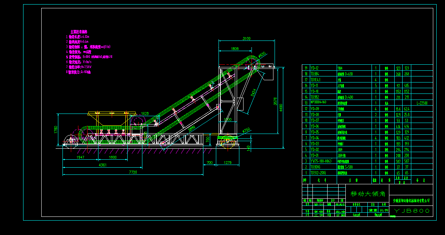The height and width of the screenshot is (235, 445).
Task: Select the 移动大倾角 drawing title text
Action: (367, 194)
